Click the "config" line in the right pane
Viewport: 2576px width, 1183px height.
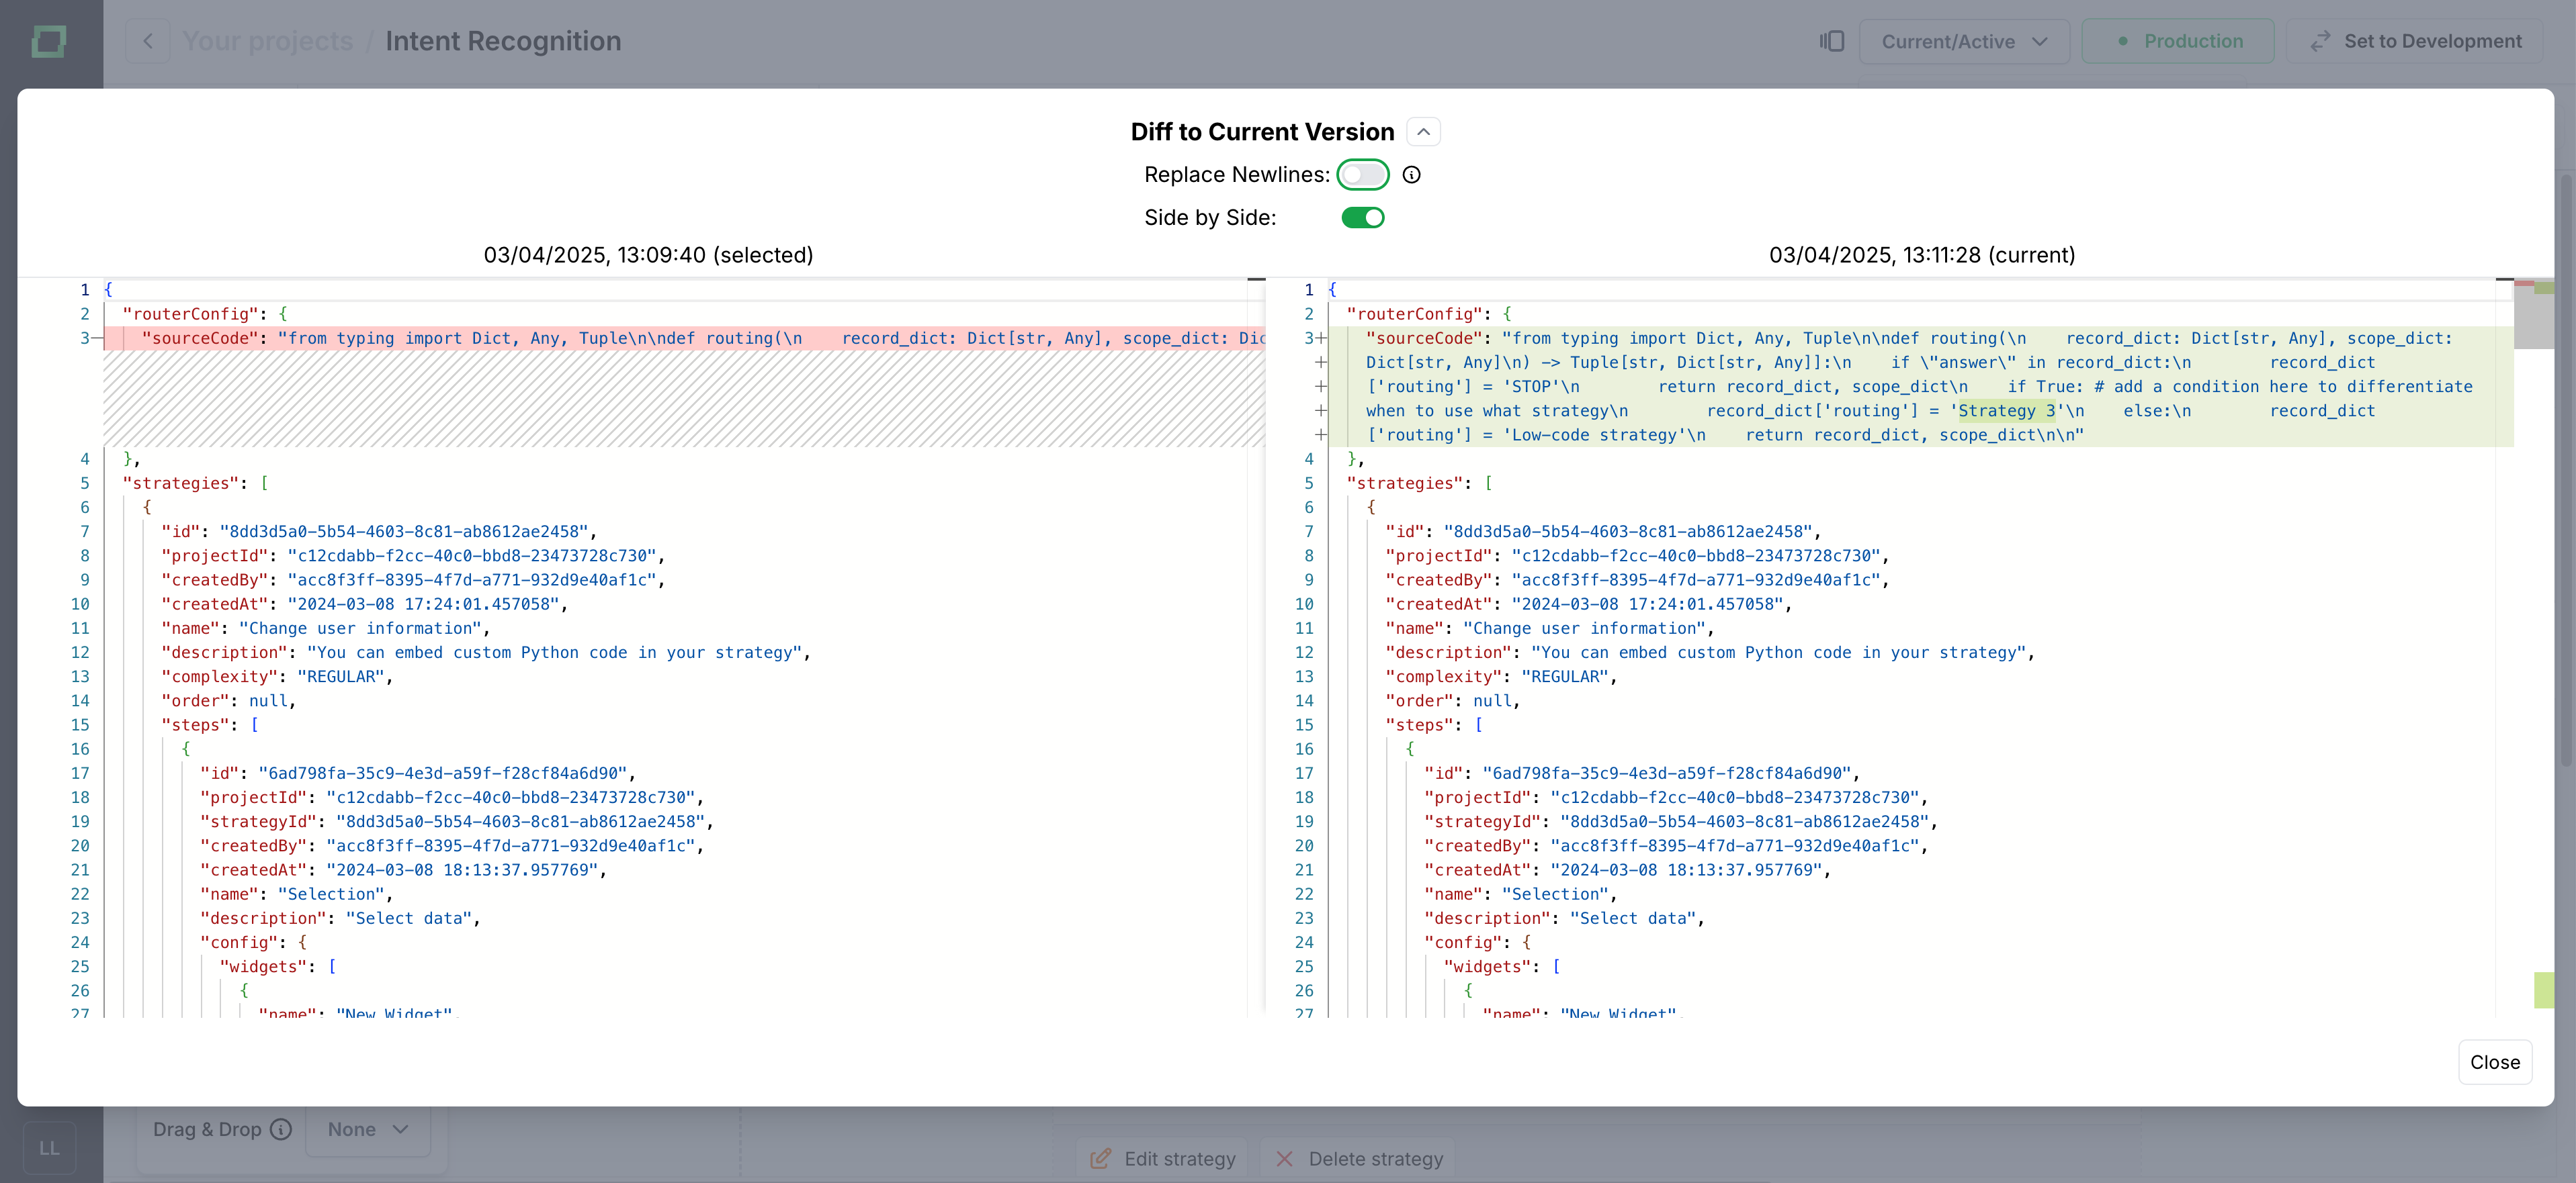tap(1477, 942)
